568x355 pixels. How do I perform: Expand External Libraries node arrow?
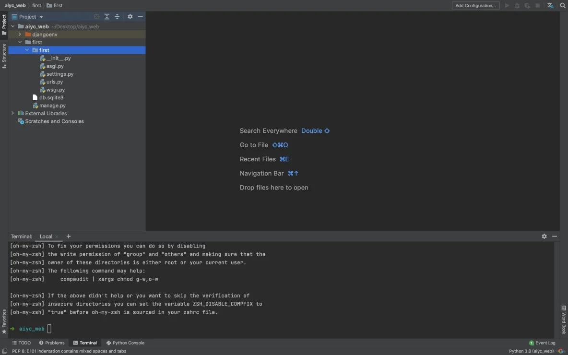[x=12, y=113]
